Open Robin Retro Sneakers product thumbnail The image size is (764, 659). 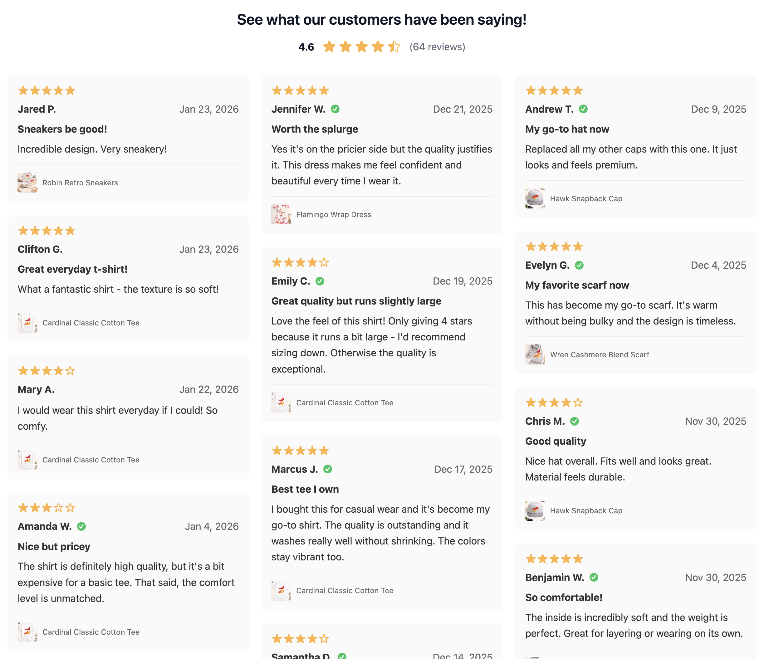[x=27, y=183]
